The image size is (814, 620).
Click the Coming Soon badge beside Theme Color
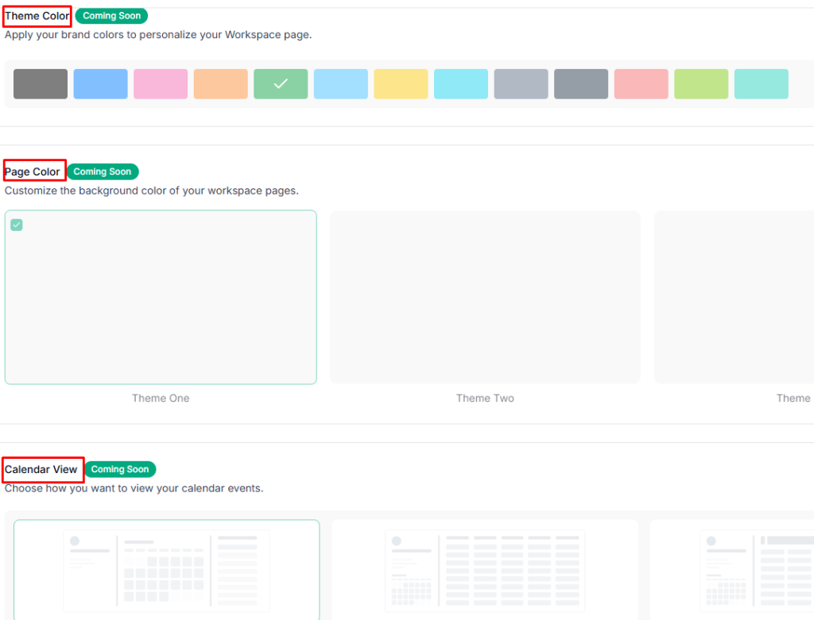pos(111,15)
